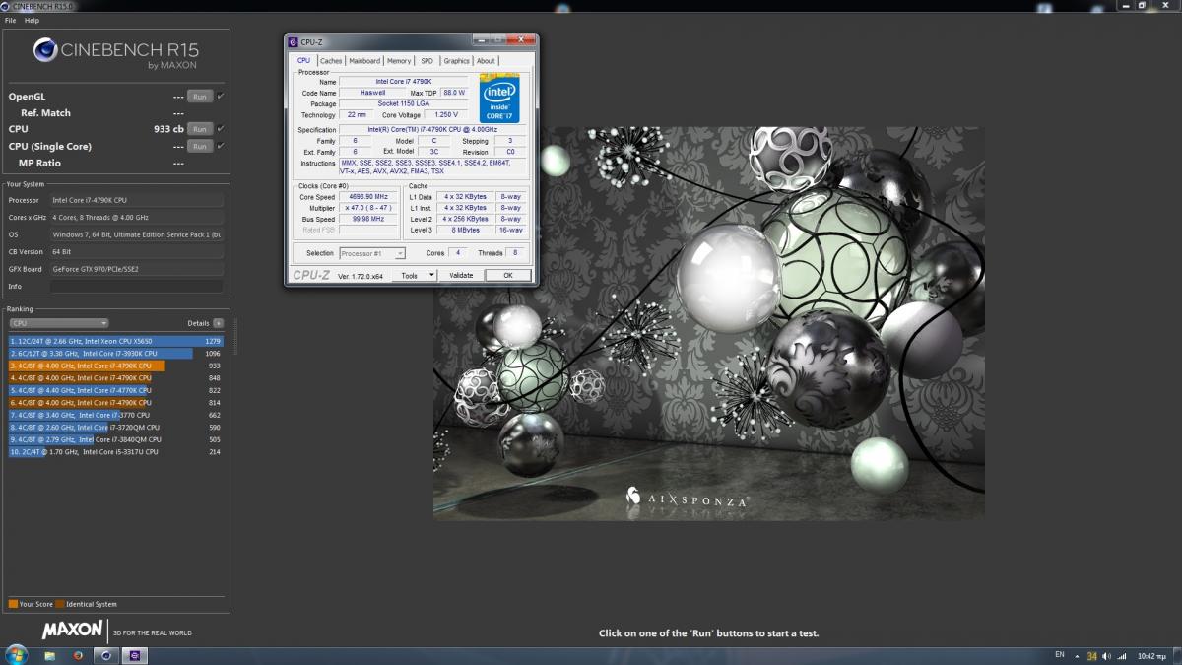
Task: Switch to Cinebench in the taskbar
Action: pyautogui.click(x=106, y=656)
